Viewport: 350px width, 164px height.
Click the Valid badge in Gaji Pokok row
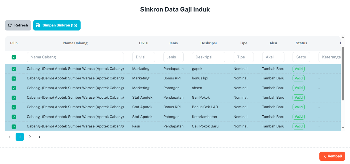tap(299, 98)
